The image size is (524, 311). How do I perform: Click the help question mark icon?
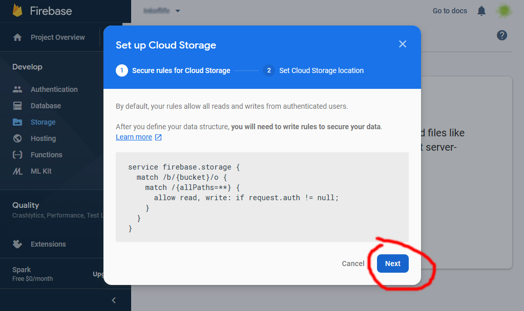[501, 35]
